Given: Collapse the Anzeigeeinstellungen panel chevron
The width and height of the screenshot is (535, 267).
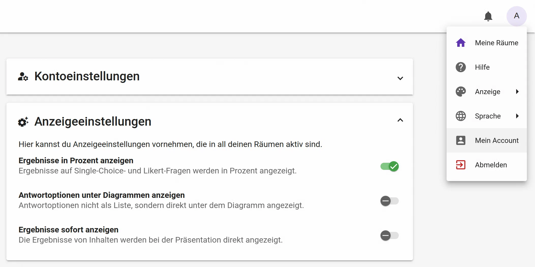Looking at the screenshot, I should [400, 120].
